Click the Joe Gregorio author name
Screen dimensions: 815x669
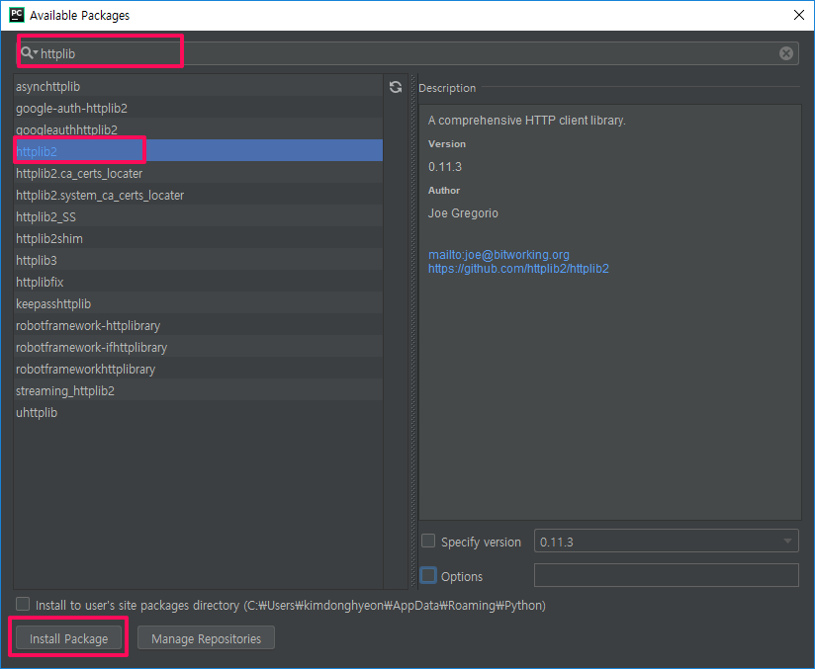coord(463,213)
